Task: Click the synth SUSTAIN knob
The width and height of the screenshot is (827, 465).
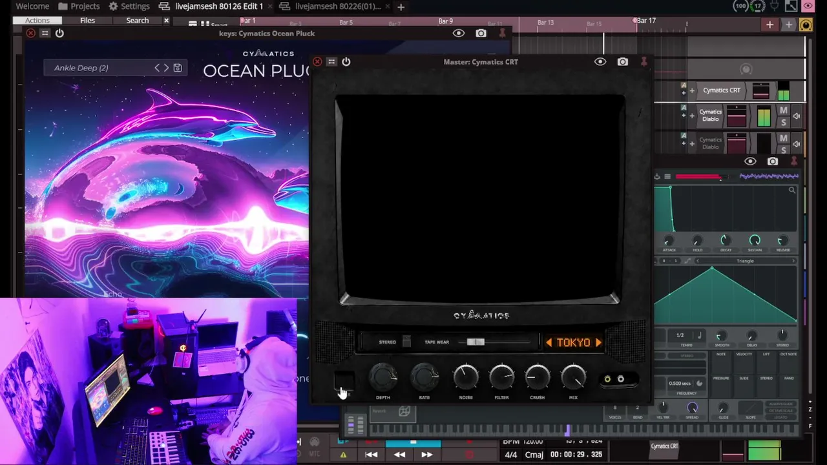Action: (x=755, y=241)
